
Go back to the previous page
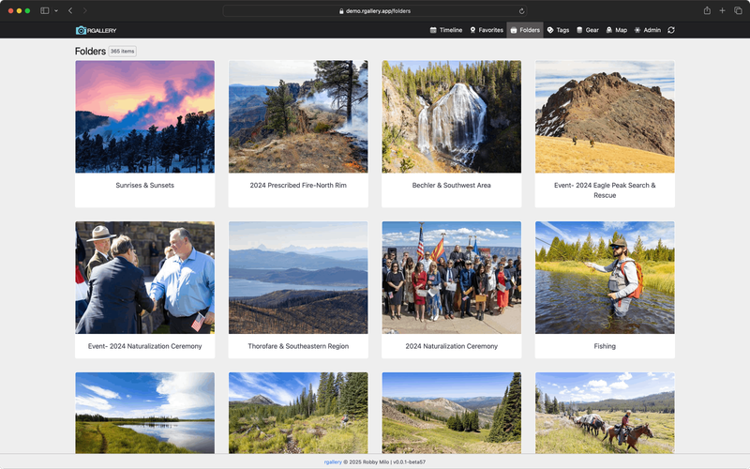point(70,10)
